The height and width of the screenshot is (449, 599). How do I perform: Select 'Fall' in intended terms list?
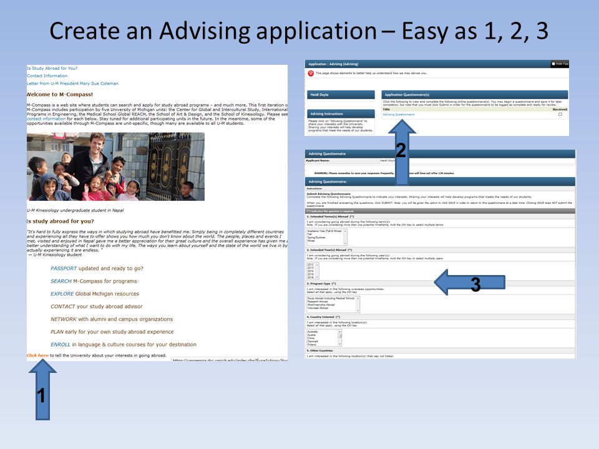coord(309,234)
